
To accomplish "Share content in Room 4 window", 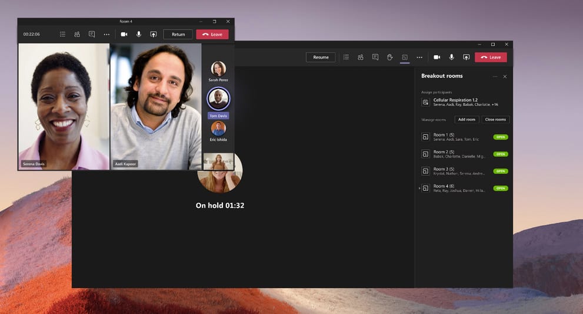I will 153,34.
